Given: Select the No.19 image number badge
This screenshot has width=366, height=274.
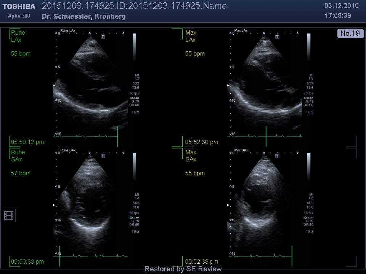Looking at the screenshot, I should click(x=350, y=33).
